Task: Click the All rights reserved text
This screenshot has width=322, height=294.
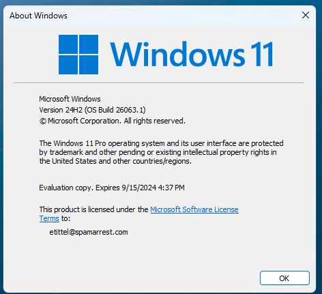Action: pyautogui.click(x=155, y=121)
